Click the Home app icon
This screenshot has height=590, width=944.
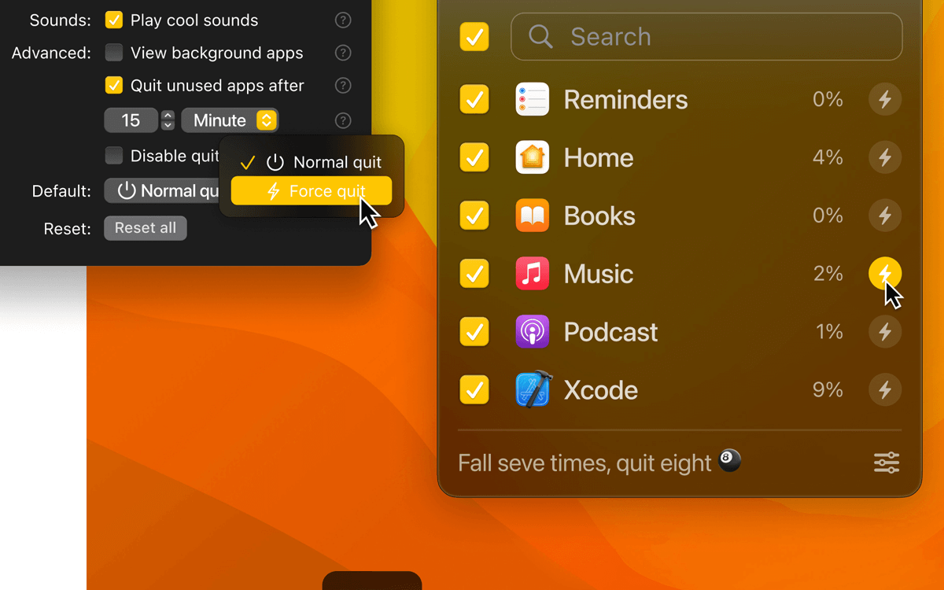coord(533,157)
